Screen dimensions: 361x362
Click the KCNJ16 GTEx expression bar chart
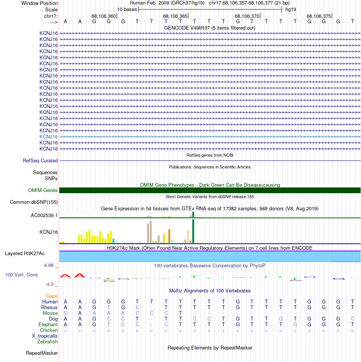(x=131, y=231)
